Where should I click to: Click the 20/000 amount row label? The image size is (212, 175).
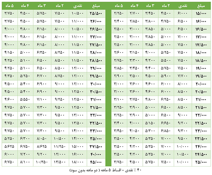[200, 84]
